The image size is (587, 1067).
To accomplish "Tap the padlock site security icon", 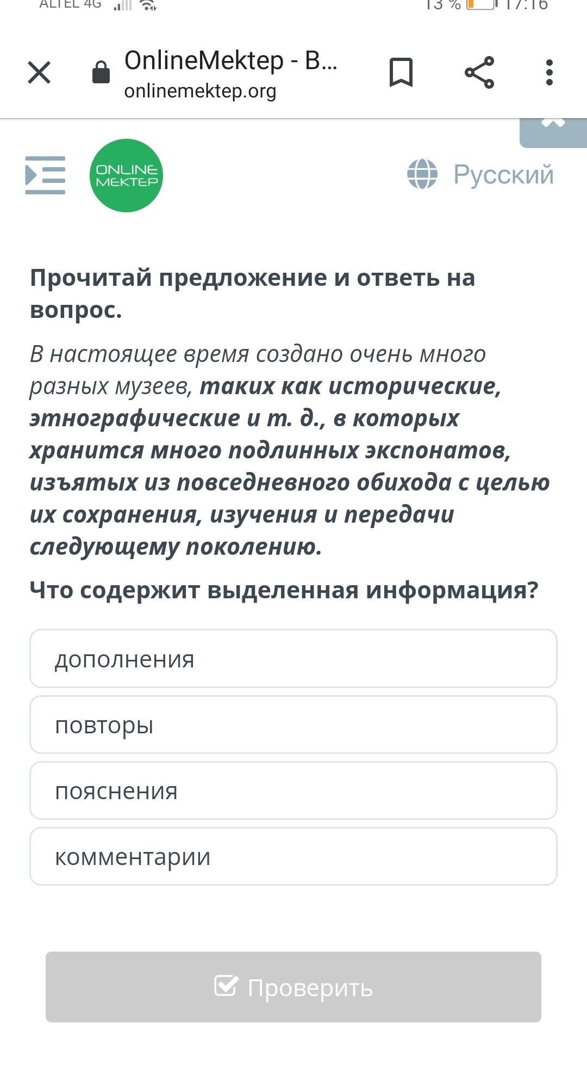I will point(101,72).
